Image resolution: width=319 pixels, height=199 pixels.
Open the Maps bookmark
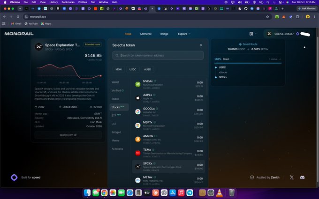point(46,24)
